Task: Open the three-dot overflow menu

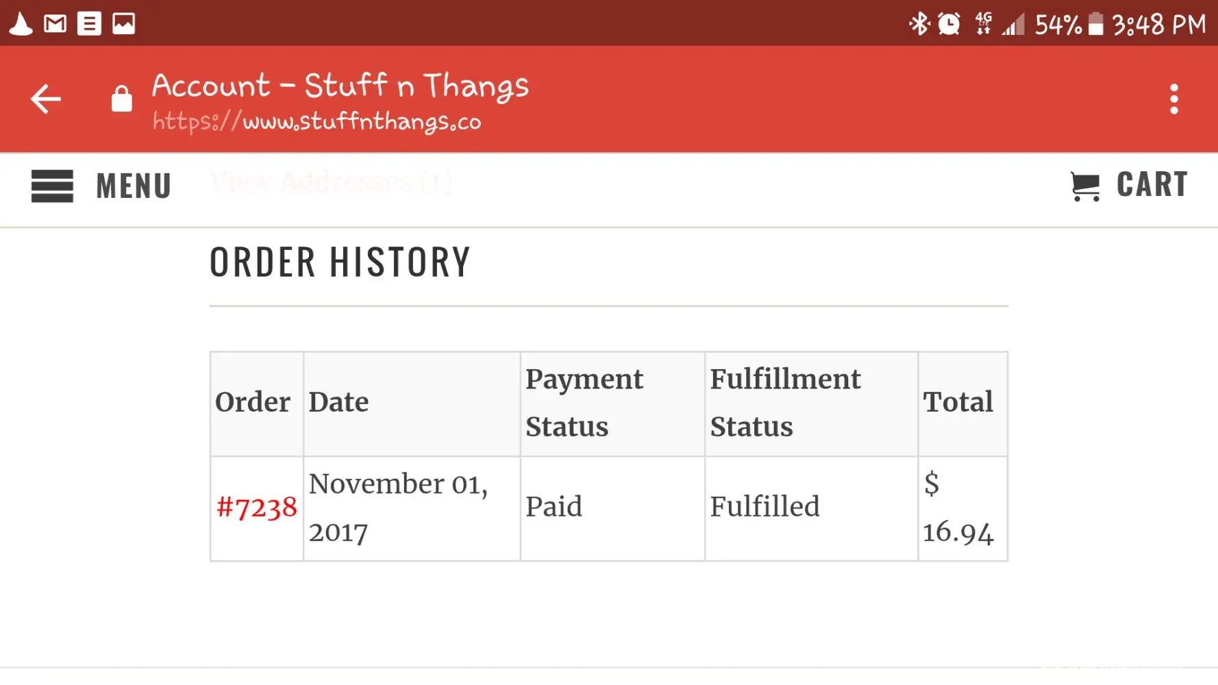Action: click(1173, 99)
